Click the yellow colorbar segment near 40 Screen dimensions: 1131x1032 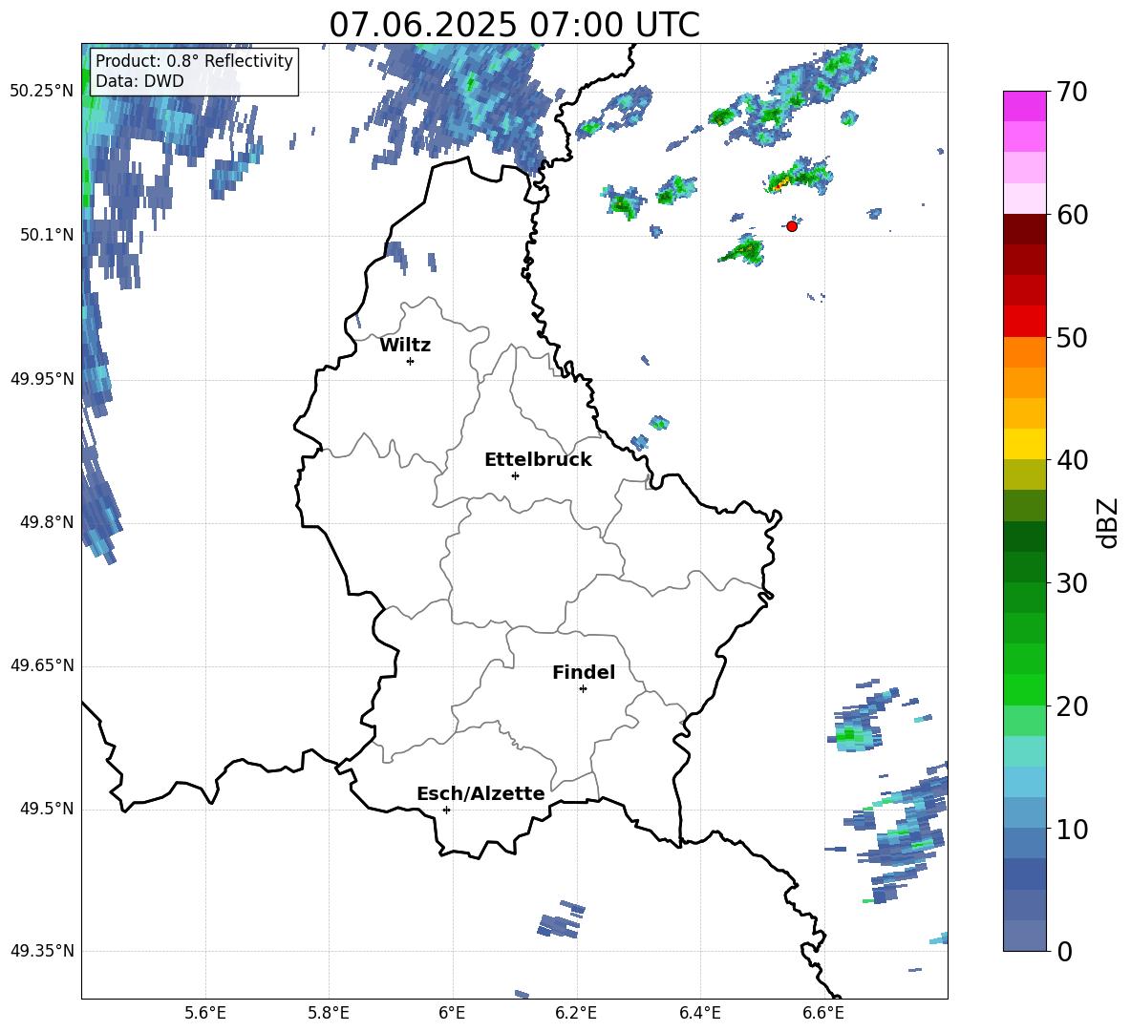coord(1024,444)
